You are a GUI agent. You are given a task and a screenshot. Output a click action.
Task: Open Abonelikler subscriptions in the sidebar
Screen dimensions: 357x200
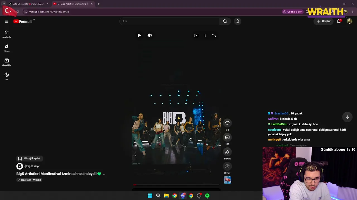[7, 62]
